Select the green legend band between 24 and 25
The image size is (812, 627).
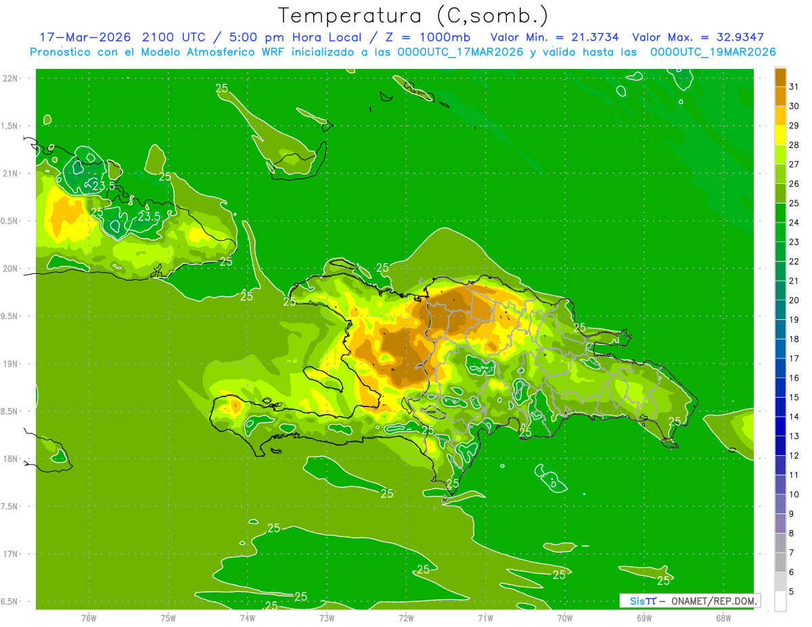pos(780,212)
